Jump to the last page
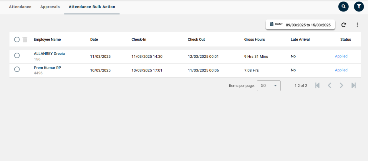This screenshot has height=161, width=368. pos(354,86)
